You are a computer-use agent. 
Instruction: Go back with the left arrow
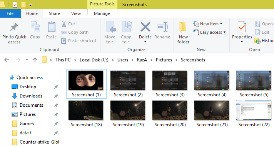click(7, 60)
